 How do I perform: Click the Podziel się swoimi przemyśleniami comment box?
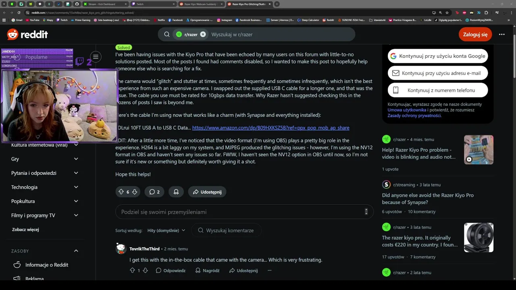244,212
